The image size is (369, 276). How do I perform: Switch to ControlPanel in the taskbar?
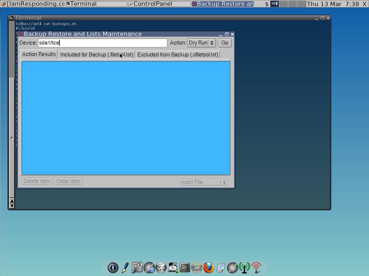159,4
